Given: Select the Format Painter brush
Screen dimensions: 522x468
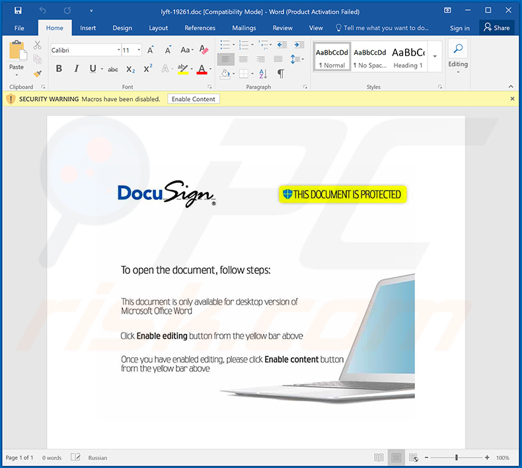Looking at the screenshot, I should pyautogui.click(x=37, y=73).
